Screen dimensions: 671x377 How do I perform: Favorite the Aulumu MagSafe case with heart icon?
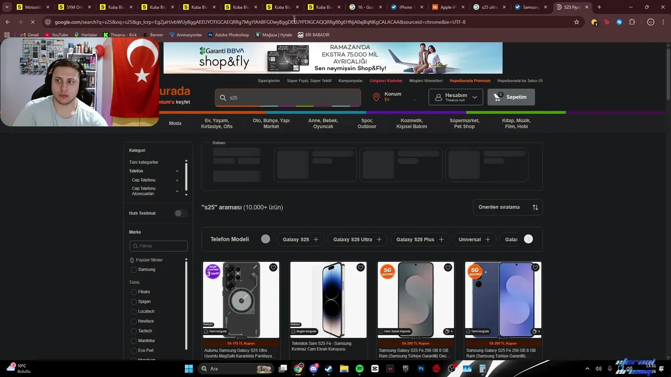click(273, 268)
